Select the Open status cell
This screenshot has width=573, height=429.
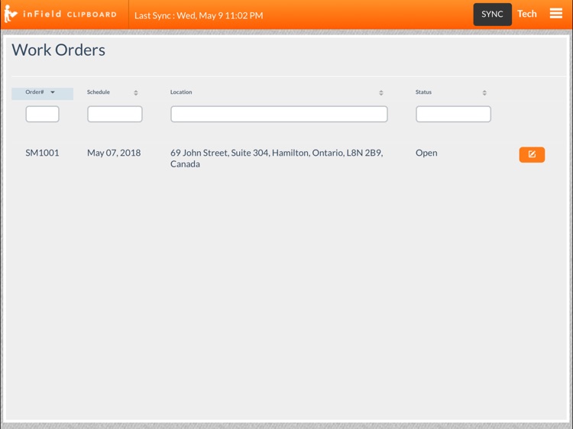pyautogui.click(x=426, y=153)
